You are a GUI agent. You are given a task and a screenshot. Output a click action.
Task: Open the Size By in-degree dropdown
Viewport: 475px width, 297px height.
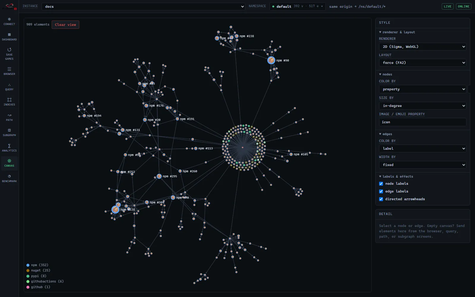tap(422, 106)
